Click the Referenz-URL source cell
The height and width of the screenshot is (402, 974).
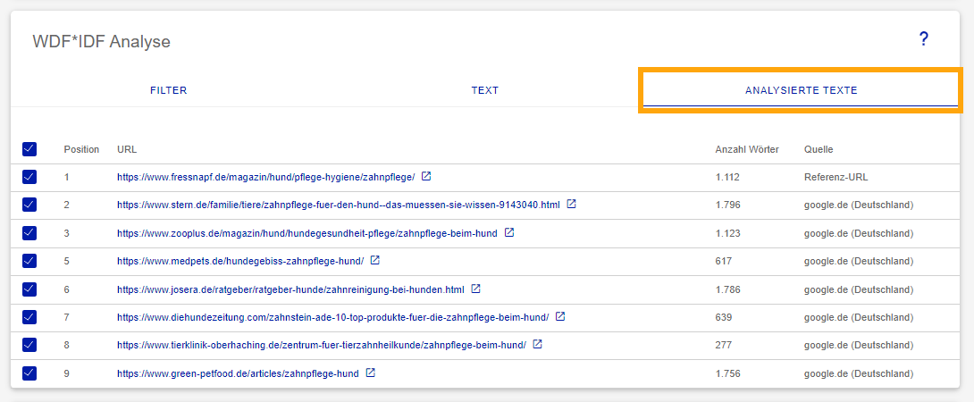(x=836, y=177)
